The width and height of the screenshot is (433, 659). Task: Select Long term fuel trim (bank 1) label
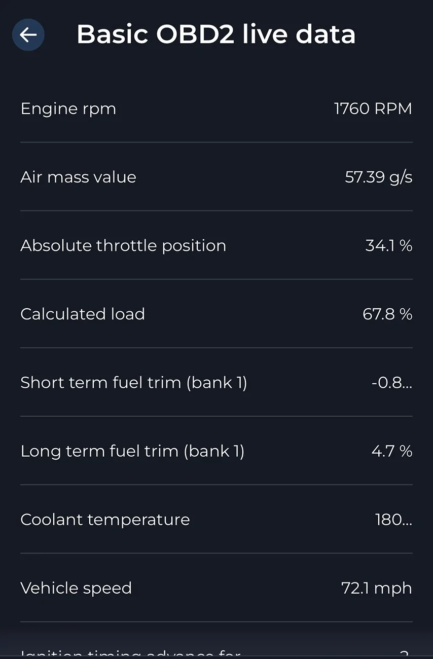132,451
